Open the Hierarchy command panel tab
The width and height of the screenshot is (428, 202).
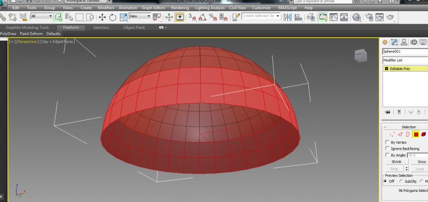pos(404,42)
